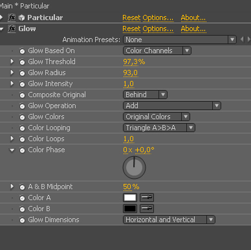The image size is (251, 250).
Task: Open Glow Colors Original Colors dropdown
Action: [157, 117]
